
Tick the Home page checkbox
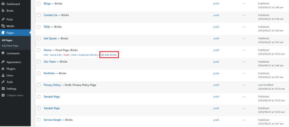[39, 50]
